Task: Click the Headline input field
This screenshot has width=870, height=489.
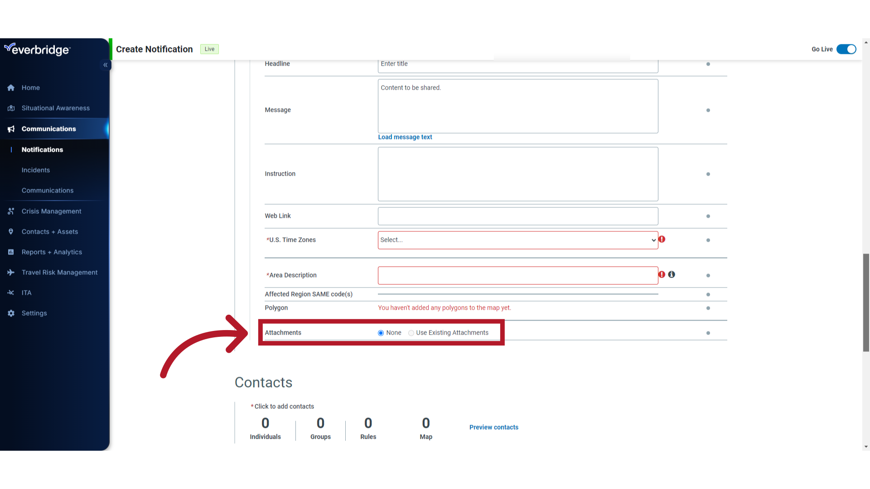Action: coord(517,64)
